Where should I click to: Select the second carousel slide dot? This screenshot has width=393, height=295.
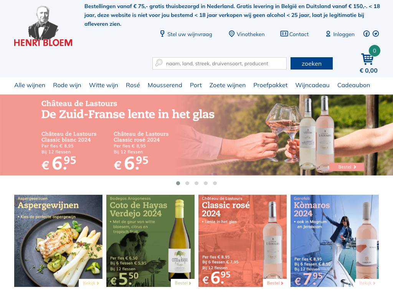[187, 183]
